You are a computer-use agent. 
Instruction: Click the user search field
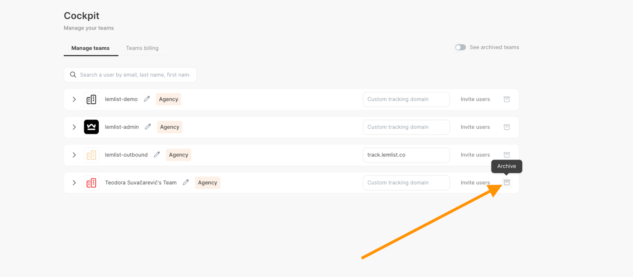coord(134,75)
